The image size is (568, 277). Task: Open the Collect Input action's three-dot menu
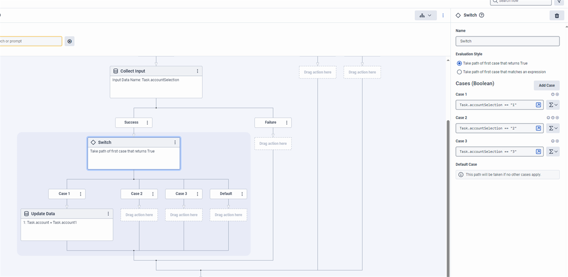pyautogui.click(x=197, y=71)
